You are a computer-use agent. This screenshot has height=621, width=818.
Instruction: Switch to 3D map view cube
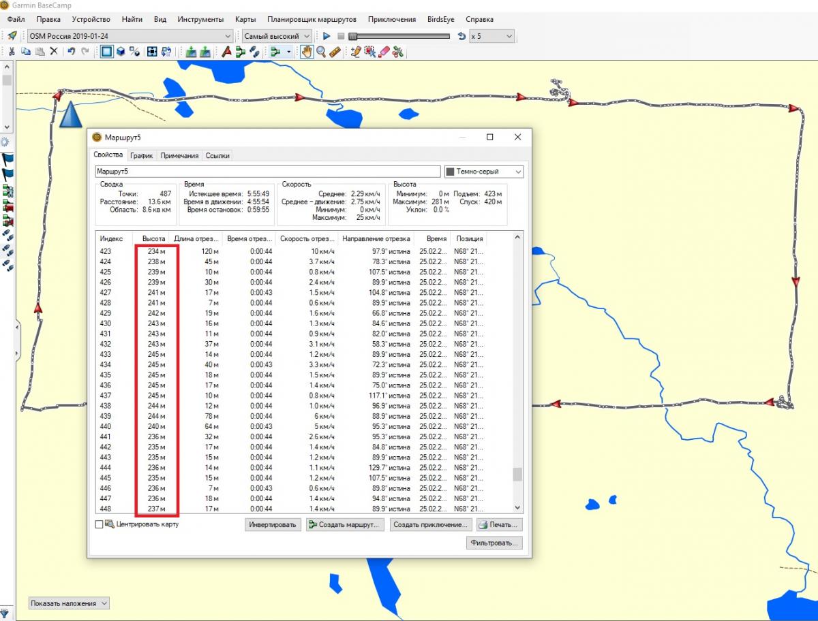[x=121, y=52]
